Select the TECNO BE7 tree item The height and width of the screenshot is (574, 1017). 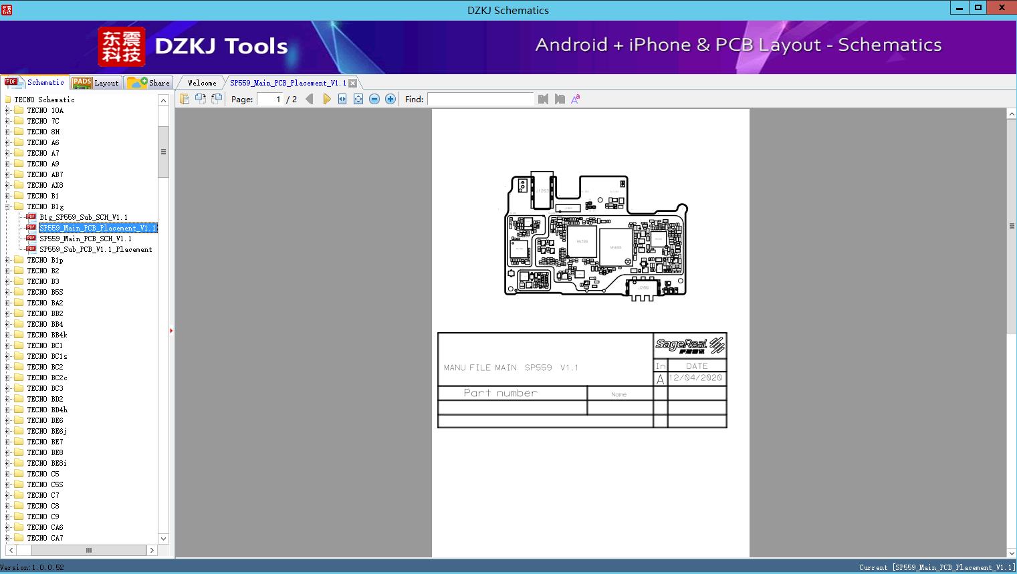(45, 442)
